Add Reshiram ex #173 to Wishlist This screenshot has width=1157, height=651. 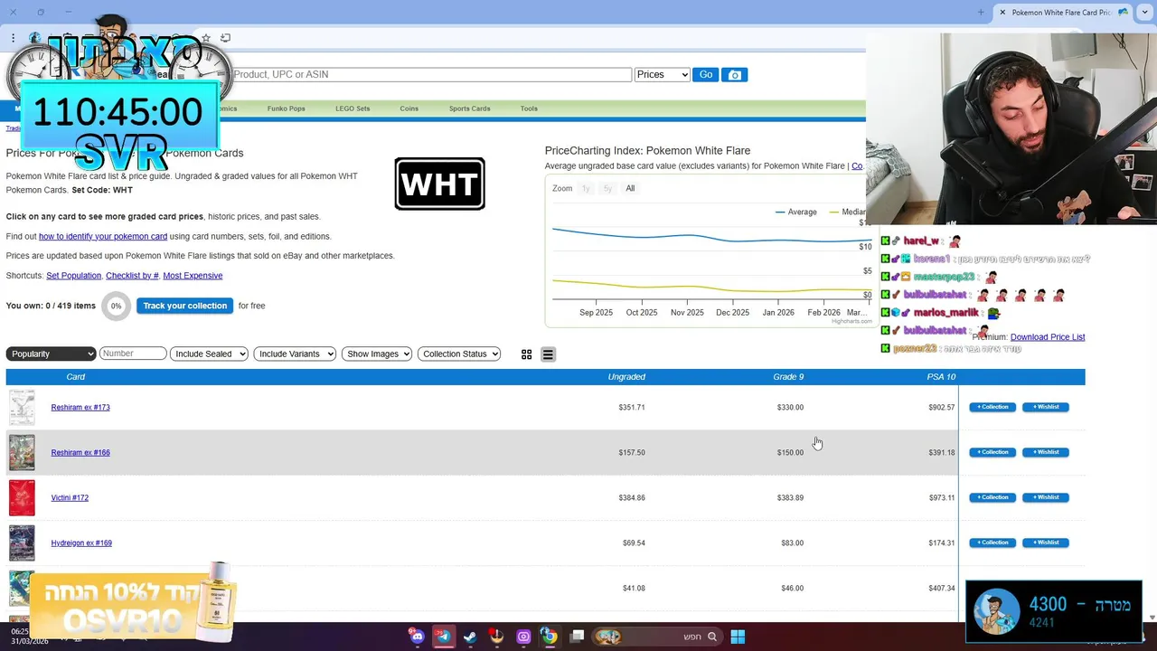click(1046, 407)
